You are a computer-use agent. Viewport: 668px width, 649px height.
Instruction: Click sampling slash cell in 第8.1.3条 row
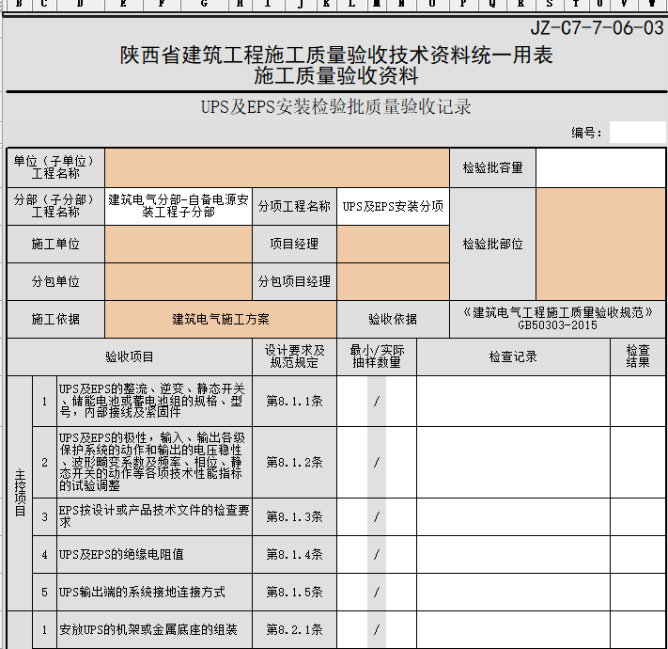(x=377, y=516)
